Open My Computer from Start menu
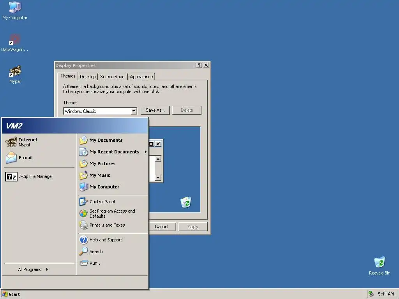Image resolution: width=399 pixels, height=299 pixels. point(113,187)
